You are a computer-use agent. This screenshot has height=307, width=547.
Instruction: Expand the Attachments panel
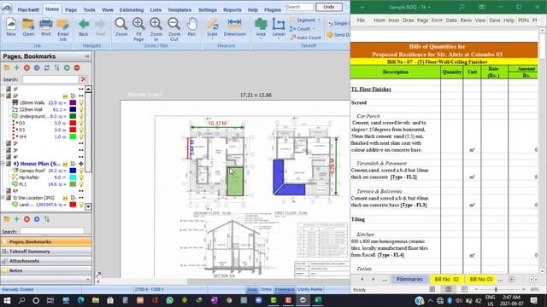click(x=46, y=261)
